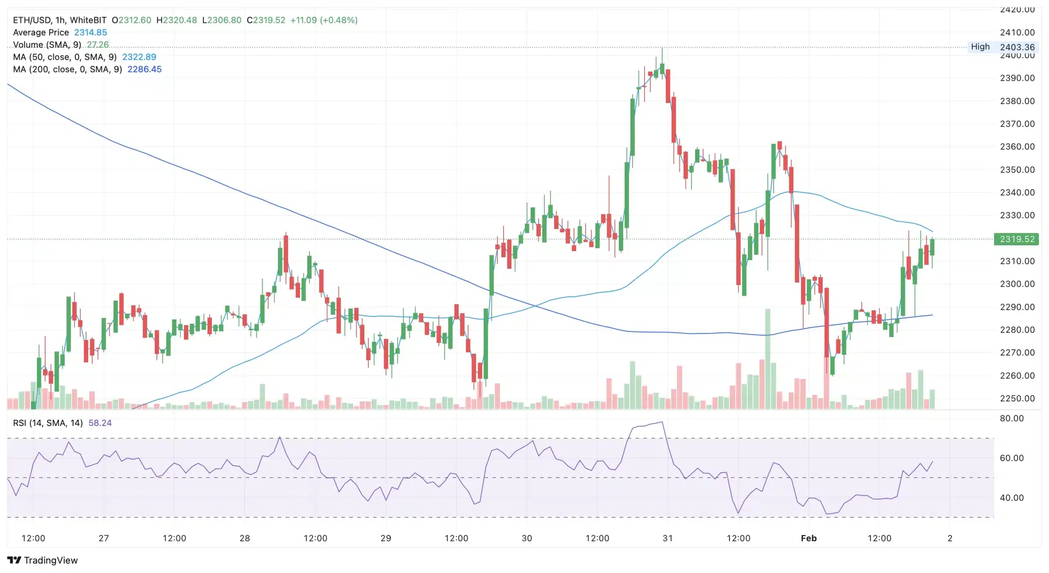Click the 2260.00 price axis label
The image size is (1049, 573).
(x=1017, y=376)
